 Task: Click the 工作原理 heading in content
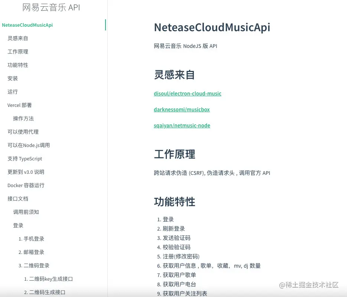pyautogui.click(x=175, y=154)
